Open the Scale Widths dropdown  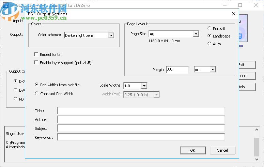coord(144,86)
